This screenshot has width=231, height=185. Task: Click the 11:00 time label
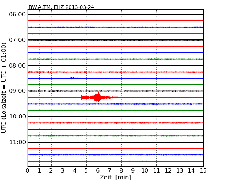tap(17, 142)
